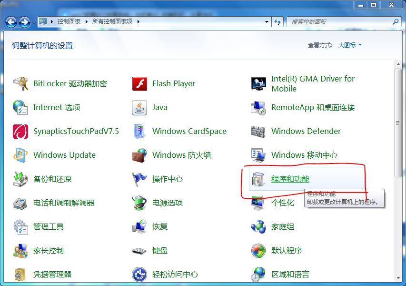Click the Windows CardSpace icon
Screen dimensions: 406x286
(x=139, y=132)
